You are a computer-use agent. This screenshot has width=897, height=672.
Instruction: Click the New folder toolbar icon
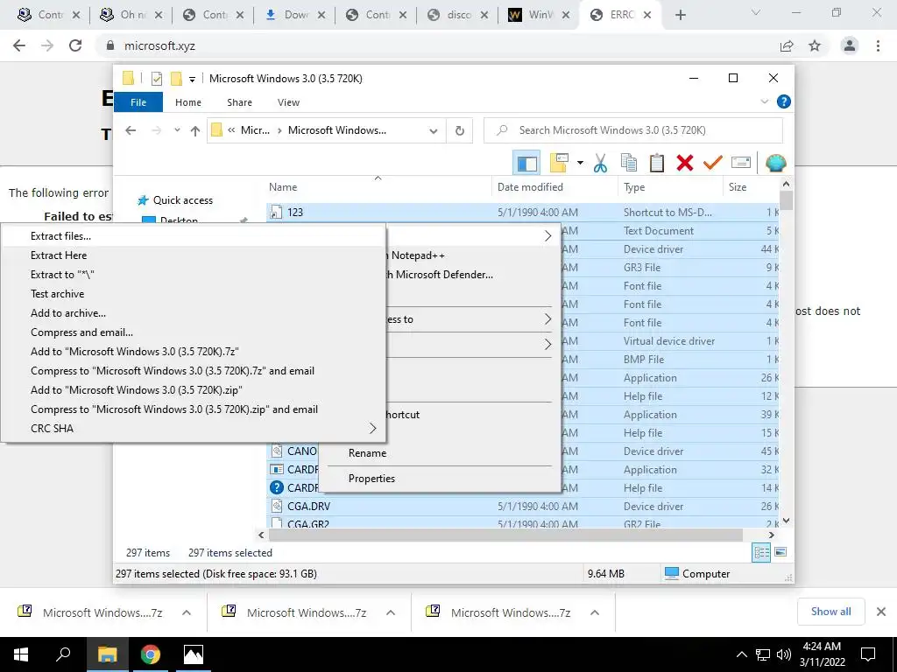pyautogui.click(x=559, y=164)
